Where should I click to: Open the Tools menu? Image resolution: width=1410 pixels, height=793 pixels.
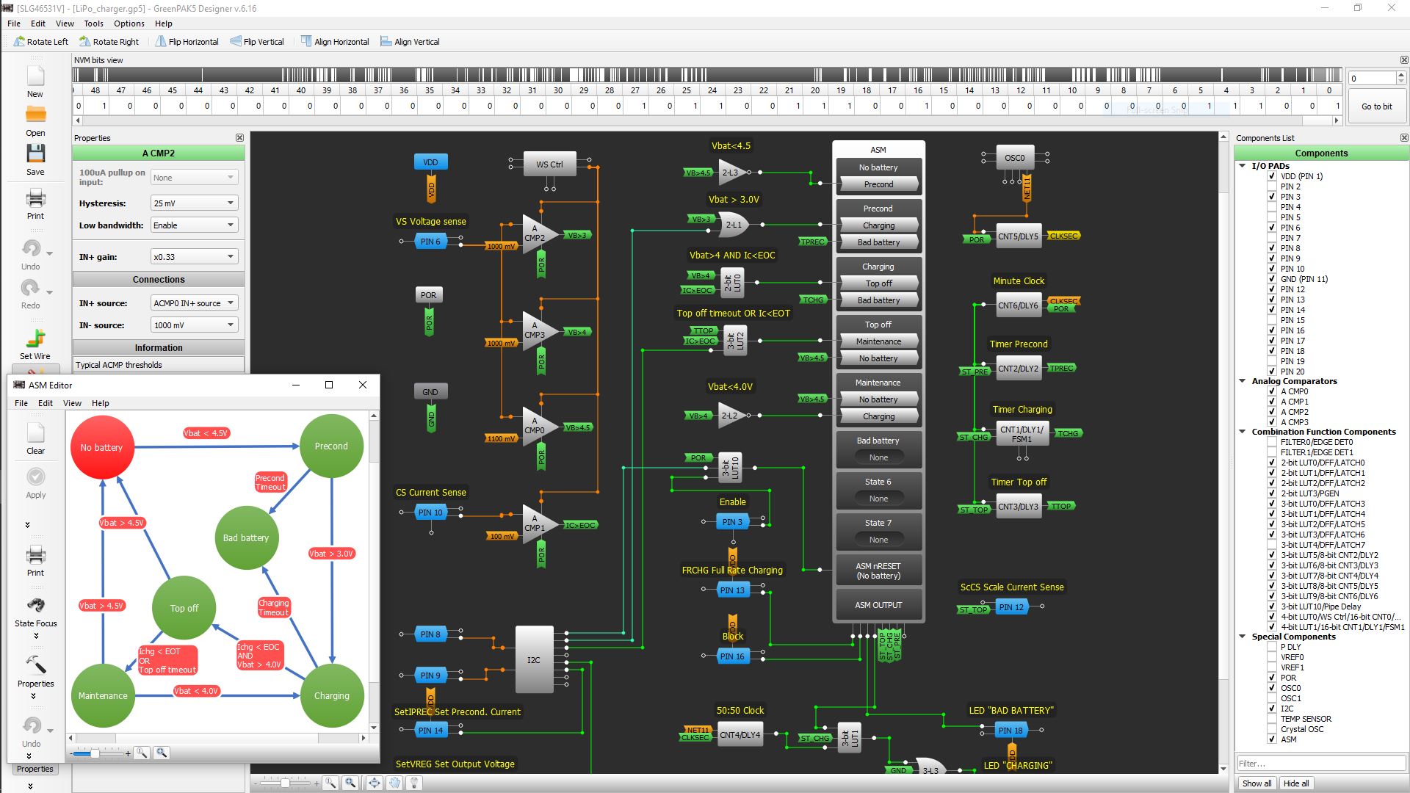point(93,23)
